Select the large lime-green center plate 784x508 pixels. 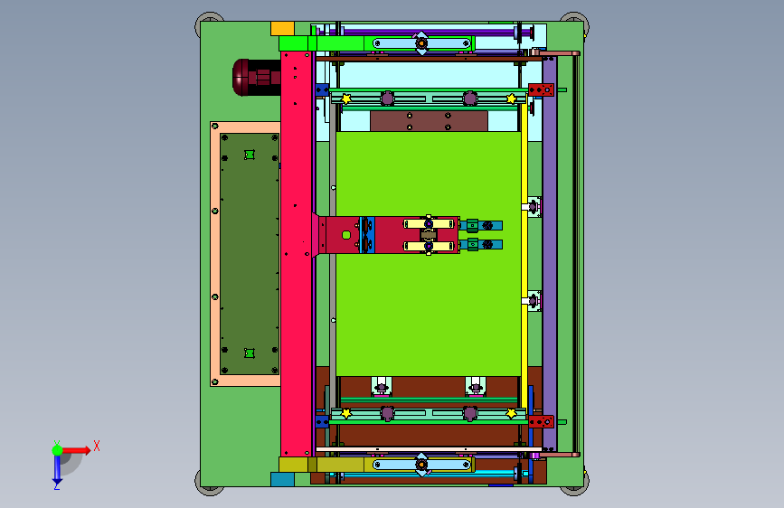(x=429, y=300)
